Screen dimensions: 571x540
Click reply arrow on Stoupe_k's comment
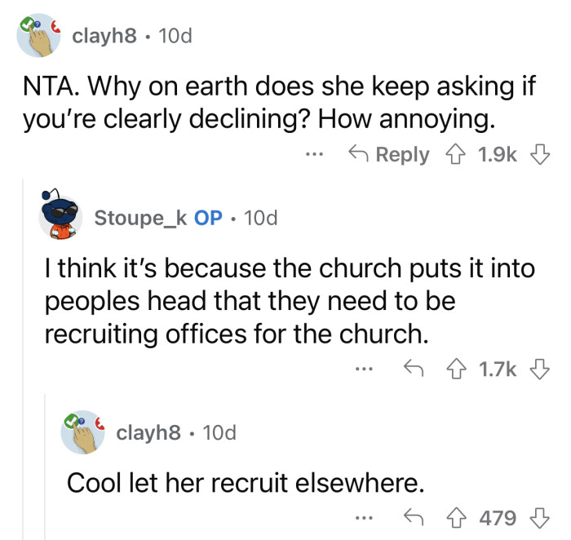[x=414, y=371]
